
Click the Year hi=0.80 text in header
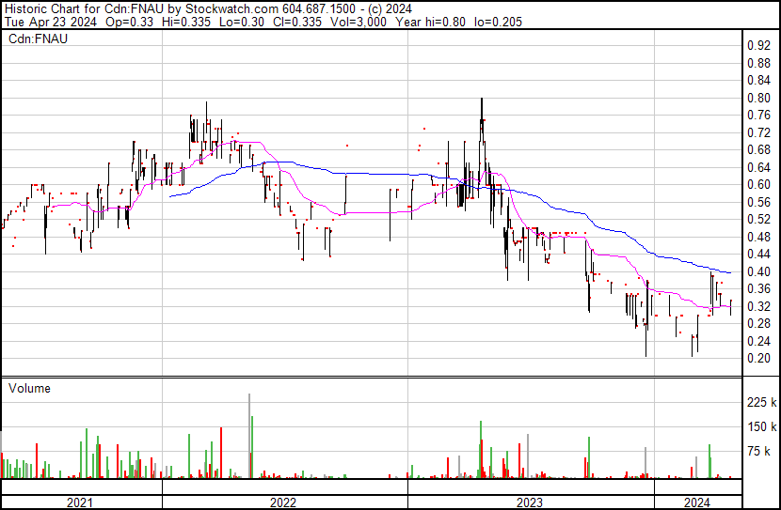[430, 22]
